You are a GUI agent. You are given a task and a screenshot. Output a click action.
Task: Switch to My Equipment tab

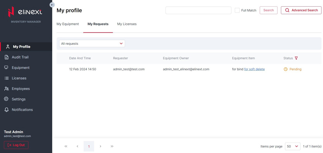pyautogui.click(x=67, y=24)
